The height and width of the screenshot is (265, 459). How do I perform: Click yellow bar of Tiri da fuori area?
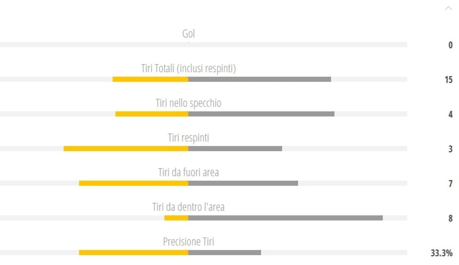pos(133,183)
